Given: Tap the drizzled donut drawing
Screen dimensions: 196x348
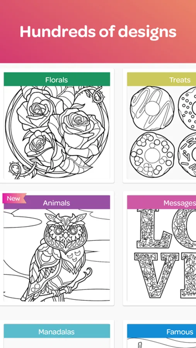Looking at the screenshot, I should (152, 108).
